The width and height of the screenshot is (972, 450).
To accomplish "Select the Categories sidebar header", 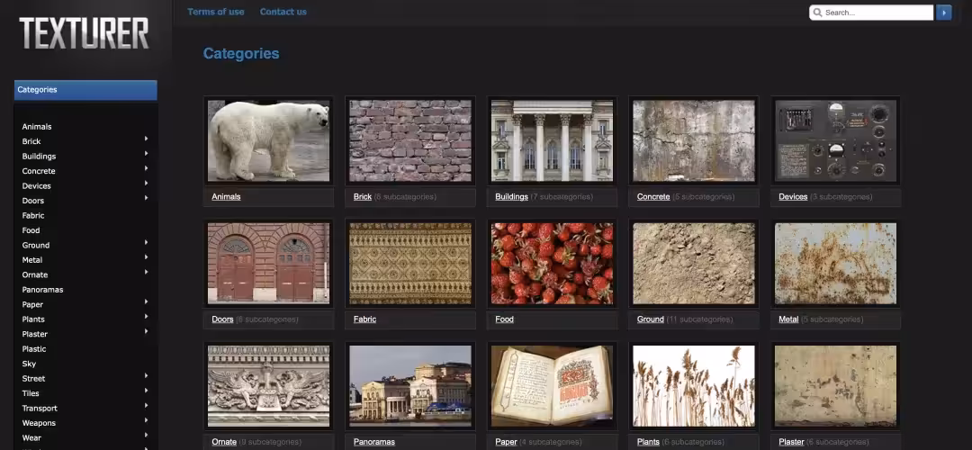I will (x=85, y=90).
